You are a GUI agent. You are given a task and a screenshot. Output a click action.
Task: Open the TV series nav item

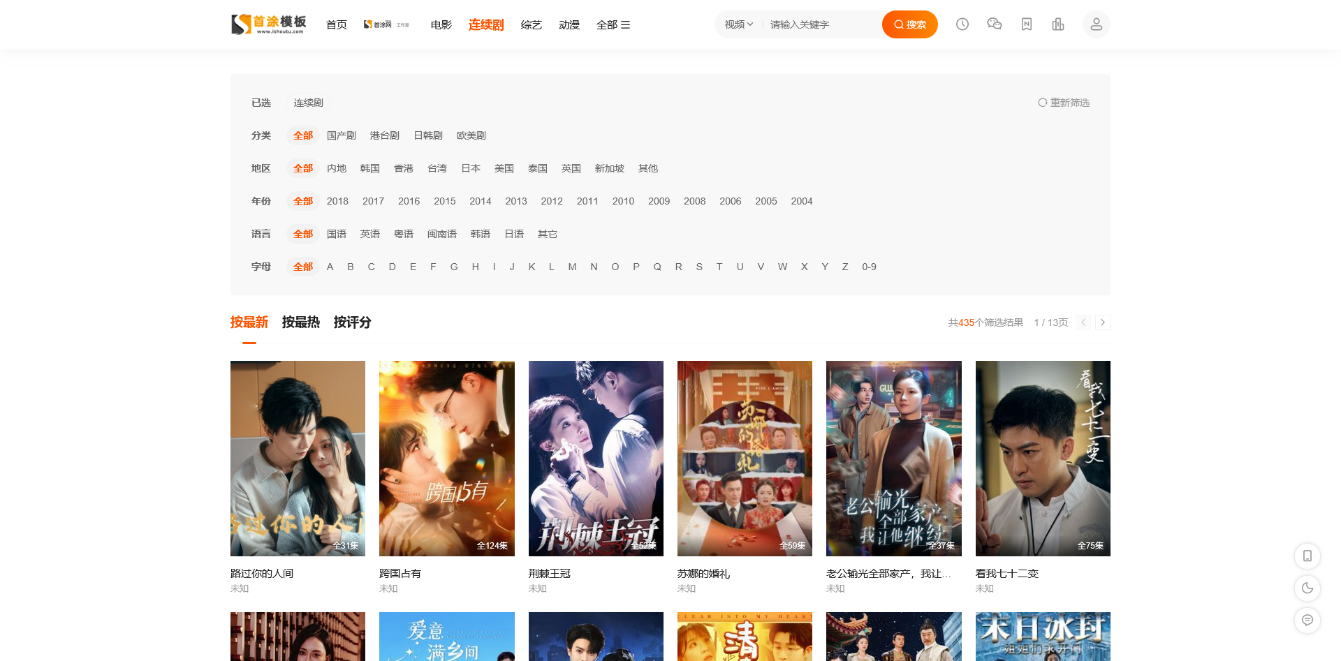486,25
